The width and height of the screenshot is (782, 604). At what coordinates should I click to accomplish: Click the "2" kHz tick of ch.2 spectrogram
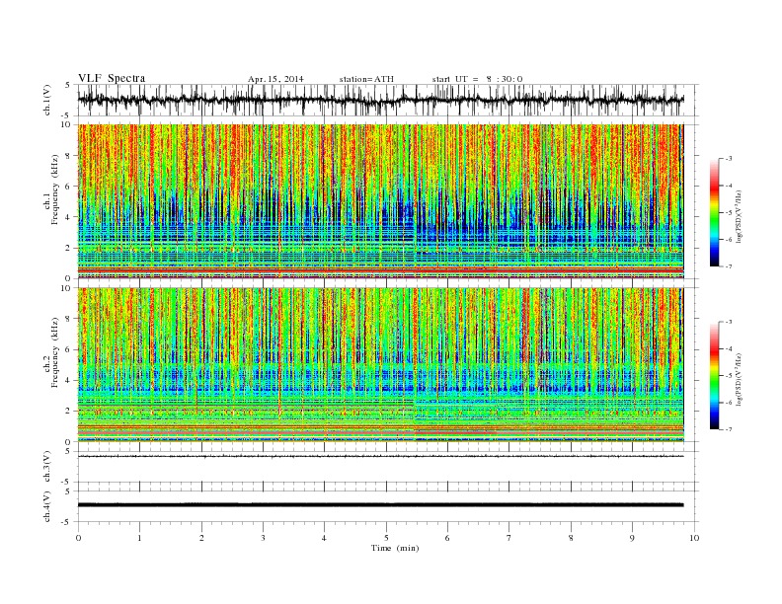pos(69,412)
